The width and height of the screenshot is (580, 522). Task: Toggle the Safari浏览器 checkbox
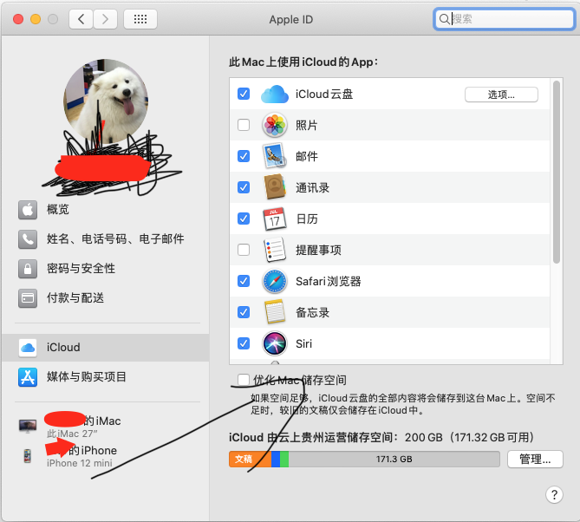pyautogui.click(x=244, y=281)
